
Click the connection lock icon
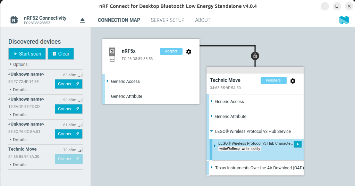pyautogui.click(x=255, y=56)
